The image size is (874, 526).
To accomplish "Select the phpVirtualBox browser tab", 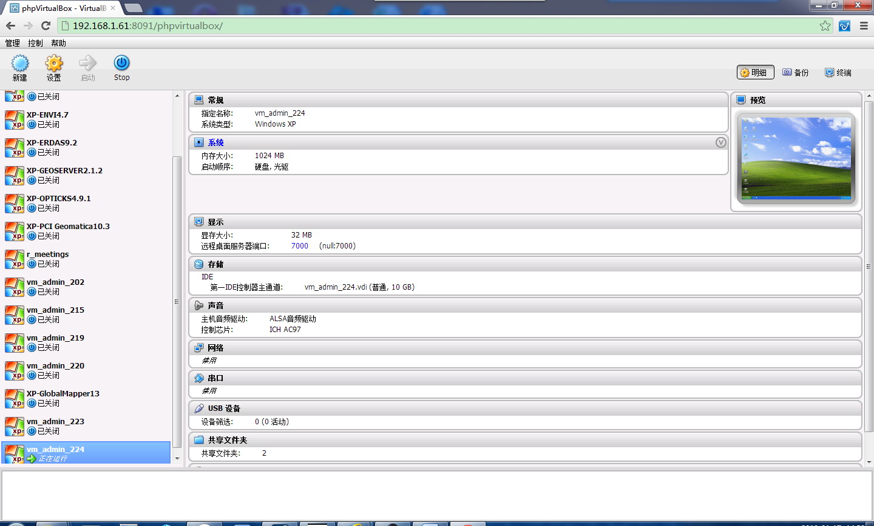I will [63, 8].
